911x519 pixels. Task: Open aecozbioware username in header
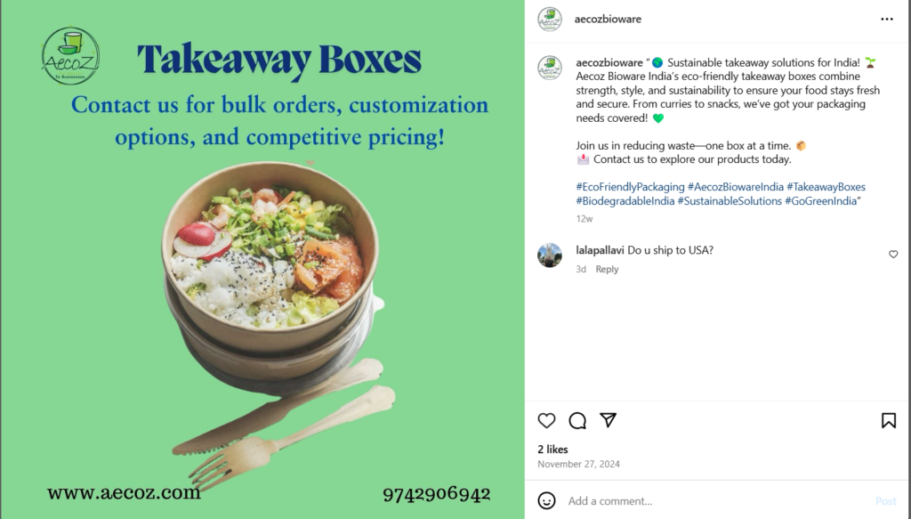coord(608,20)
